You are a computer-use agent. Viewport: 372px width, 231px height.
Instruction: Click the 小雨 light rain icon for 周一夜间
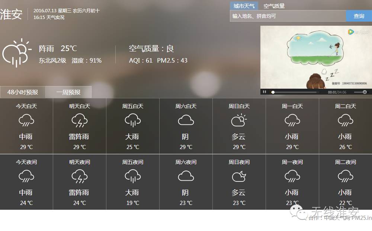292,176
